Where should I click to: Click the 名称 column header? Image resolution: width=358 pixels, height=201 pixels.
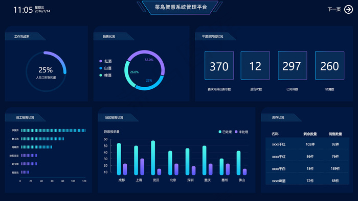(275, 134)
